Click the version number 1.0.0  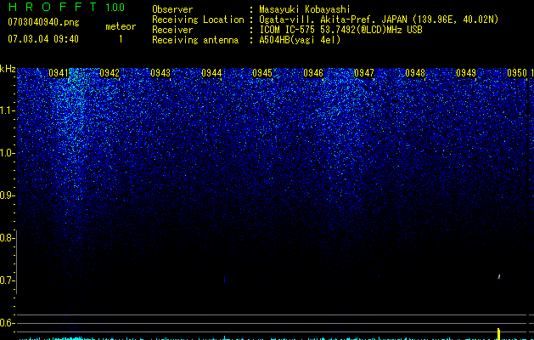[115, 8]
